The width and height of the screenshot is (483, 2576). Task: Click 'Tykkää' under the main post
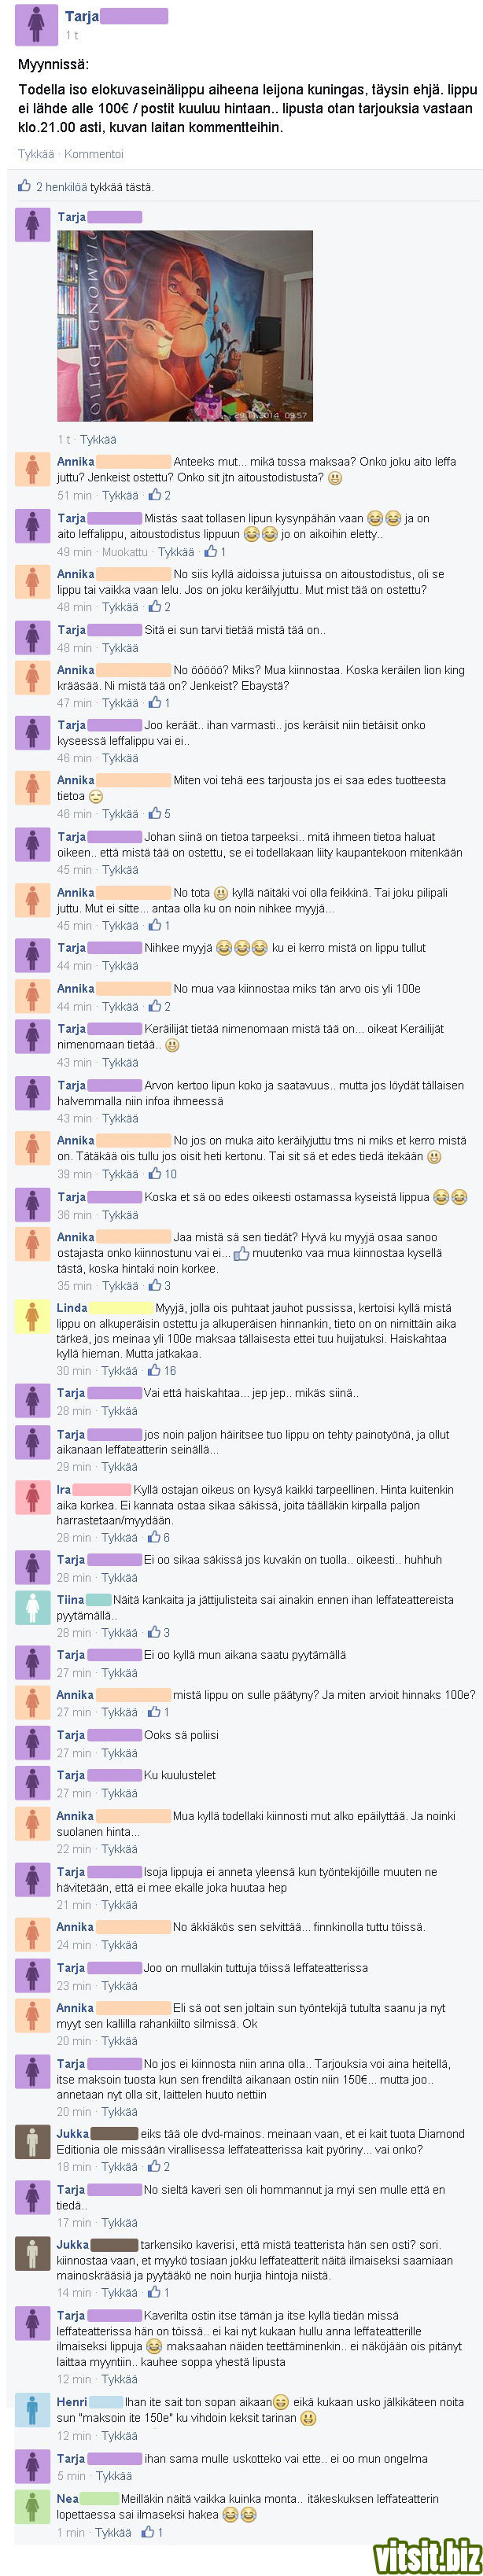point(36,154)
